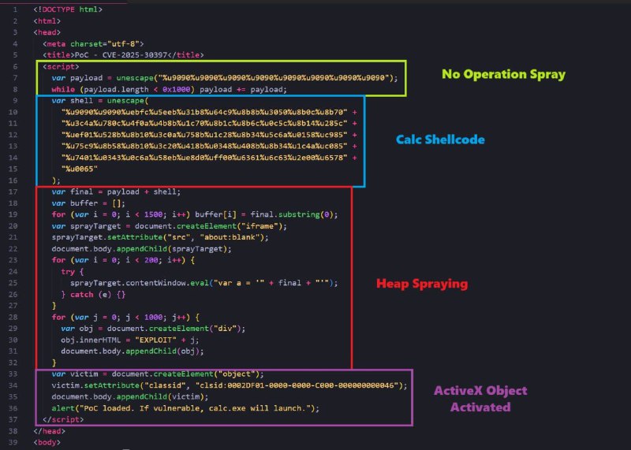Image resolution: width=631 pixels, height=450 pixels.
Task: Click the opening body tag on line 39
Action: point(47,442)
